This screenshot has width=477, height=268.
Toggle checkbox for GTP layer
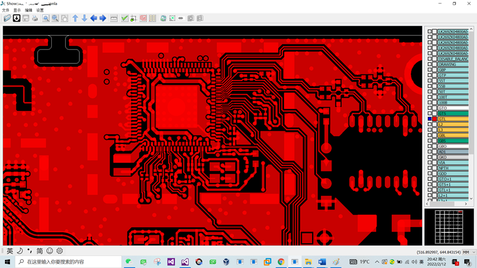(430, 75)
